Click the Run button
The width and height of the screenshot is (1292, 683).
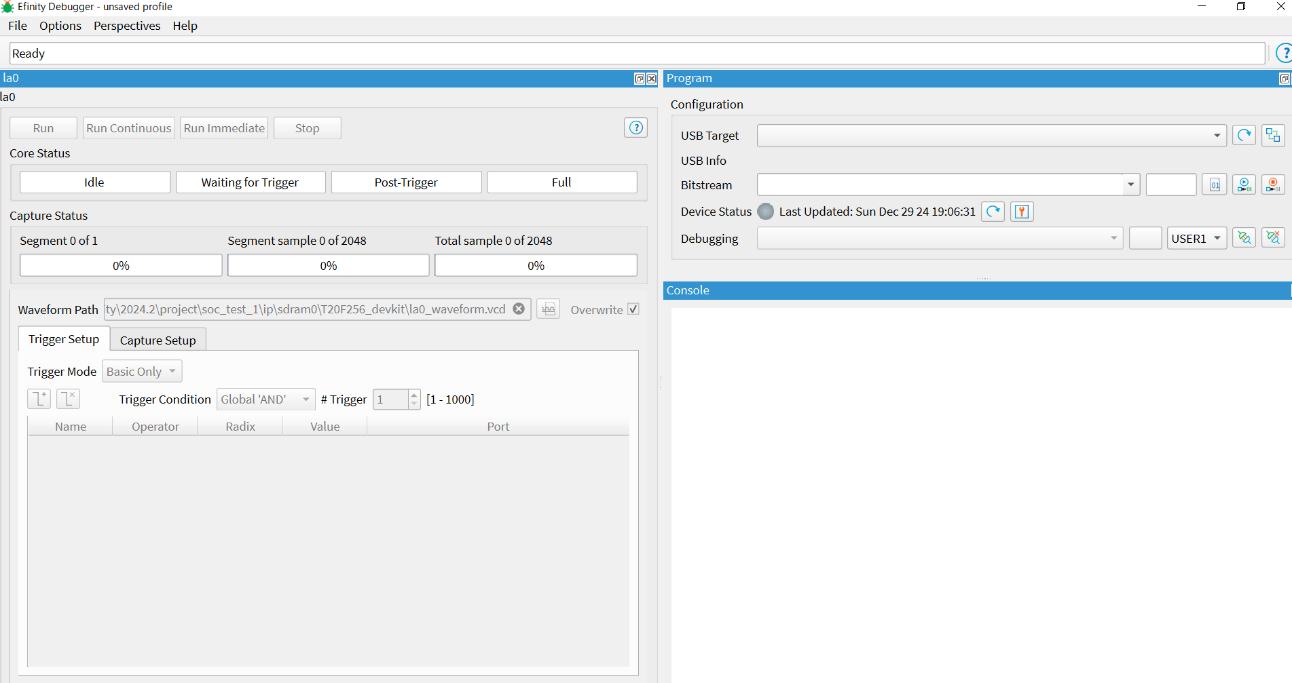[x=43, y=128]
